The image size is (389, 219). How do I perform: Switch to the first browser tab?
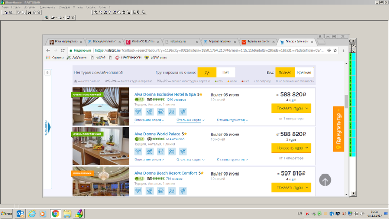tap(64, 42)
